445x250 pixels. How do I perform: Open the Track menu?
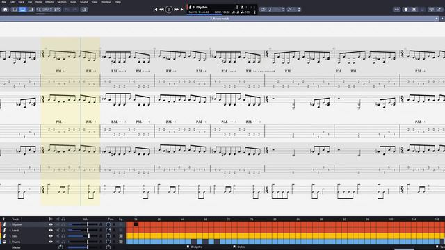click(22, 2)
